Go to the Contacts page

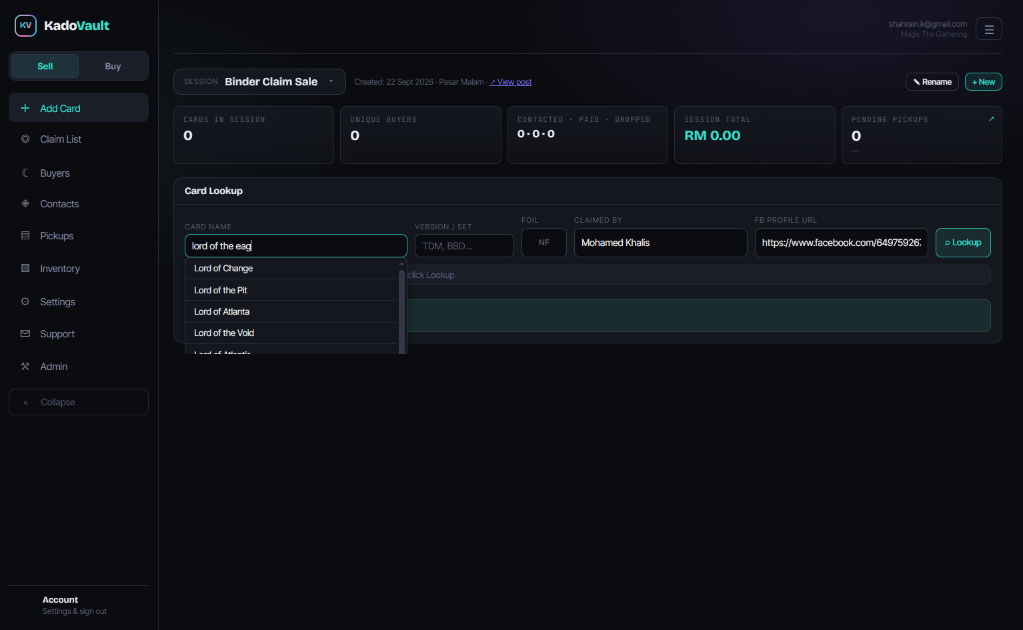[79, 203]
